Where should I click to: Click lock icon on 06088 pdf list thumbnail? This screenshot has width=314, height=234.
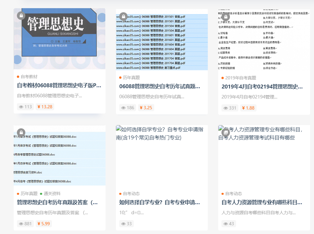(x=123, y=17)
